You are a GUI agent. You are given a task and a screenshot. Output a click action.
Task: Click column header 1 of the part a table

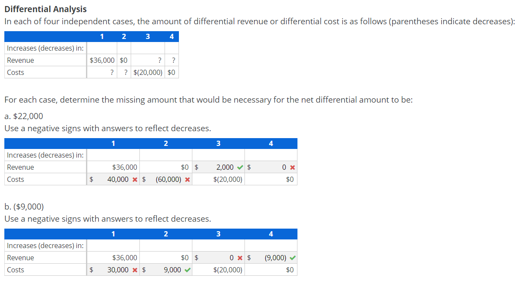point(113,143)
